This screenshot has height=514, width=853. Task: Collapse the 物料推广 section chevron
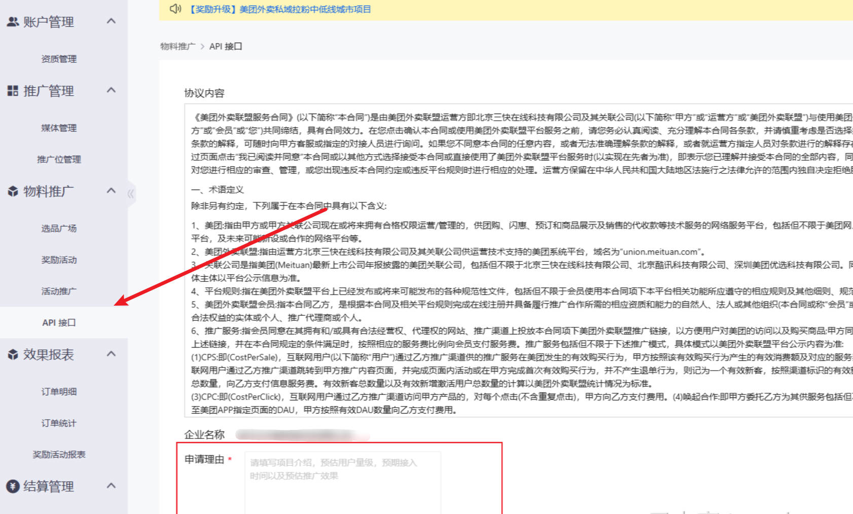coord(112,191)
